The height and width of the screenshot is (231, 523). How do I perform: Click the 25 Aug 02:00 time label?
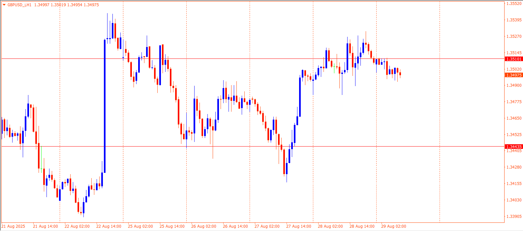[x=140, y=226]
